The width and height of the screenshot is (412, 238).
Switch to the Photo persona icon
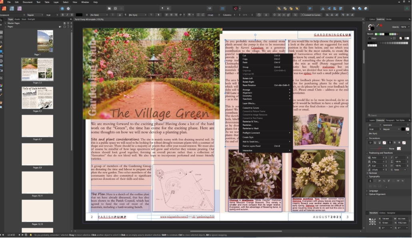(20, 8)
